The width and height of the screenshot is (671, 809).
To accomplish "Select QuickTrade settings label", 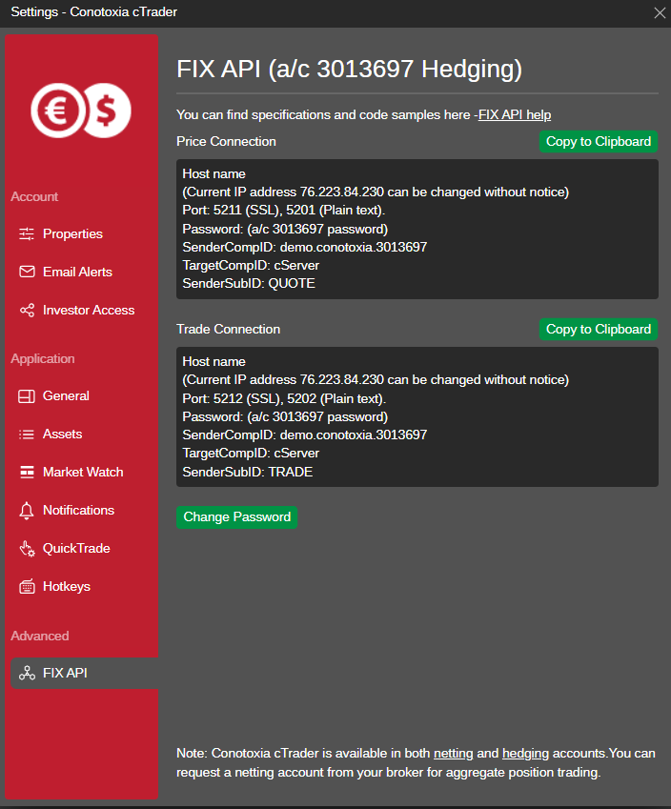I will point(76,549).
